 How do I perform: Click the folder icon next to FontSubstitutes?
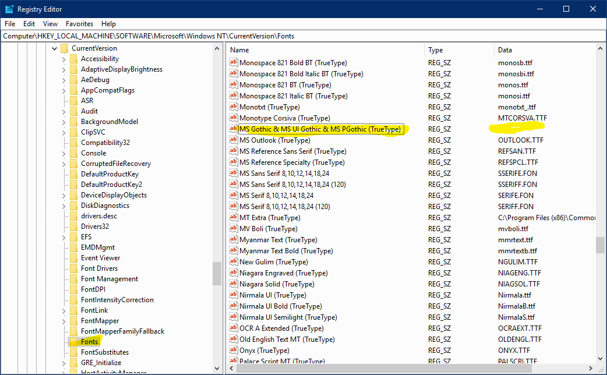click(73, 352)
